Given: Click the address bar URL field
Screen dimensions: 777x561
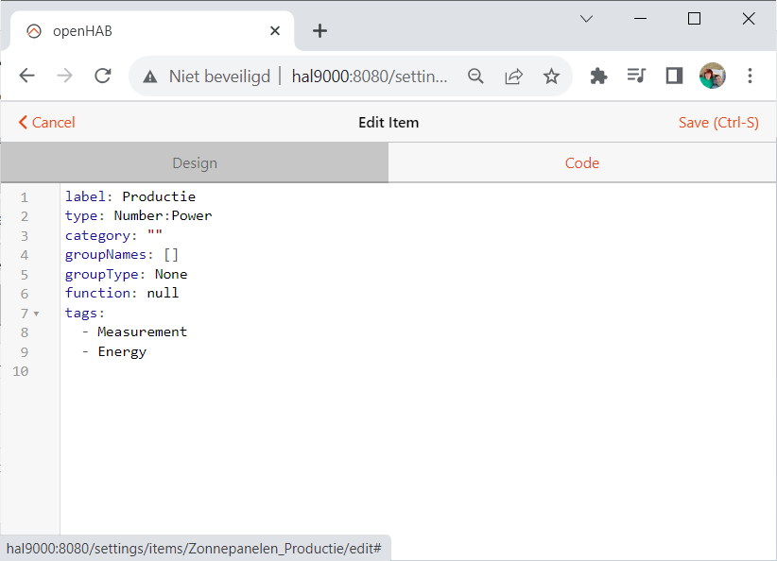Looking at the screenshot, I should (x=369, y=76).
